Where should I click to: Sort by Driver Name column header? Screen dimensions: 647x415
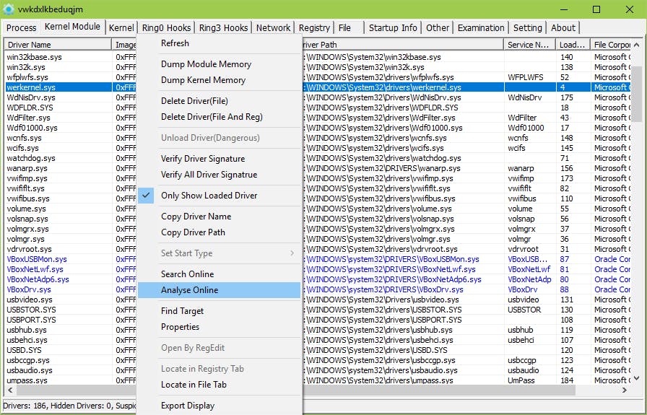click(56, 45)
